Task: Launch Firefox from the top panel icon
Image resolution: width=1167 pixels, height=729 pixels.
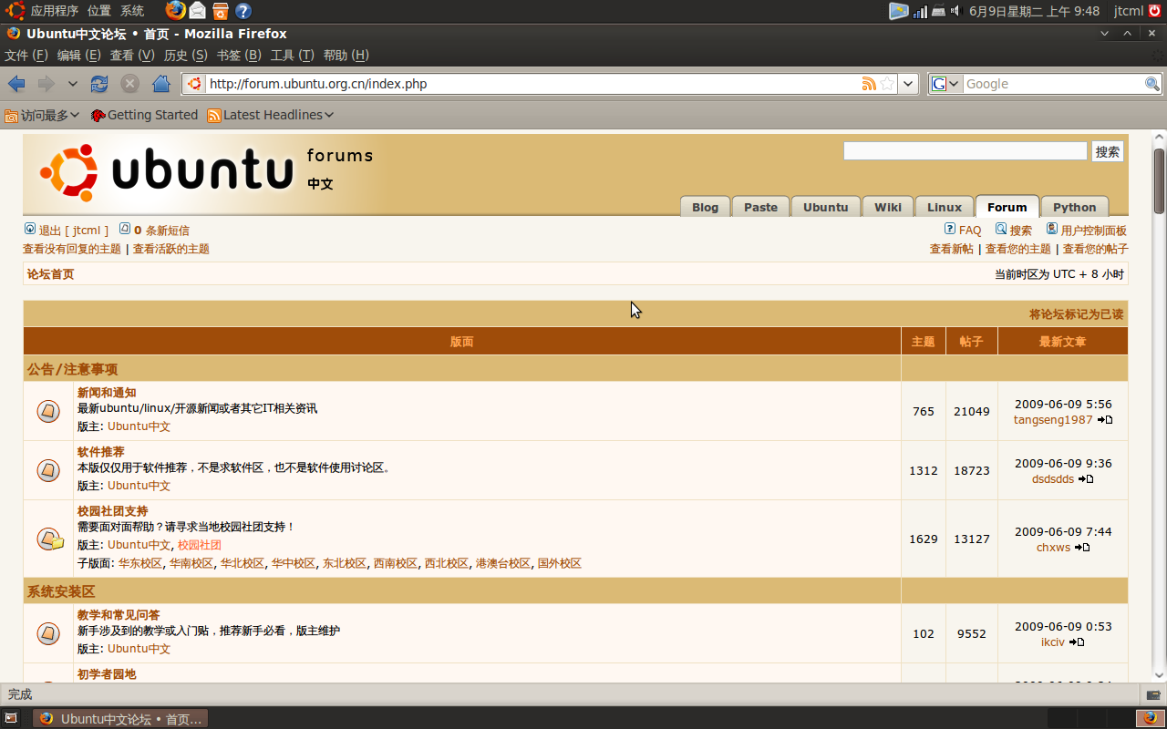Action: point(175,11)
